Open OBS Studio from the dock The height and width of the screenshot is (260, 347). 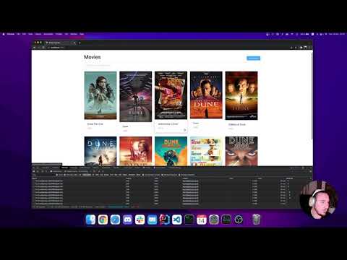coord(239,220)
